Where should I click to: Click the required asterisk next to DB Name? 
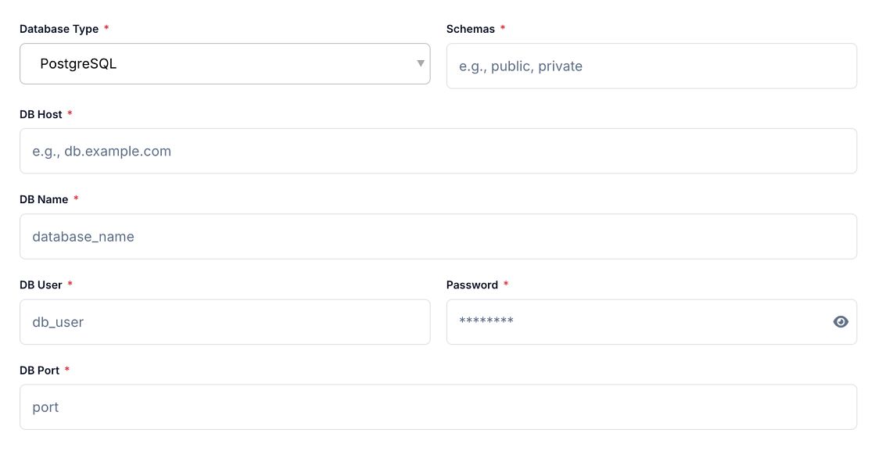tap(76, 199)
